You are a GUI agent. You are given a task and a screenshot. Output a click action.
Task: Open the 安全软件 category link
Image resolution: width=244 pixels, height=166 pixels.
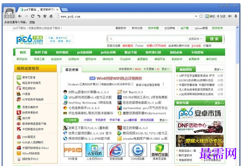tap(57, 59)
